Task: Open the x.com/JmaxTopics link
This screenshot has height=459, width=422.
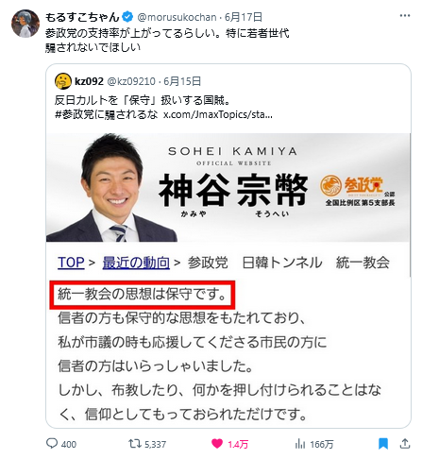Action: [x=218, y=114]
